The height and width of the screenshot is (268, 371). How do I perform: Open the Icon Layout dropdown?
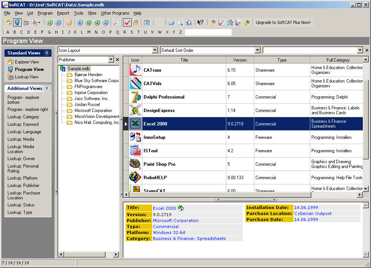pyautogui.click(x=155, y=50)
